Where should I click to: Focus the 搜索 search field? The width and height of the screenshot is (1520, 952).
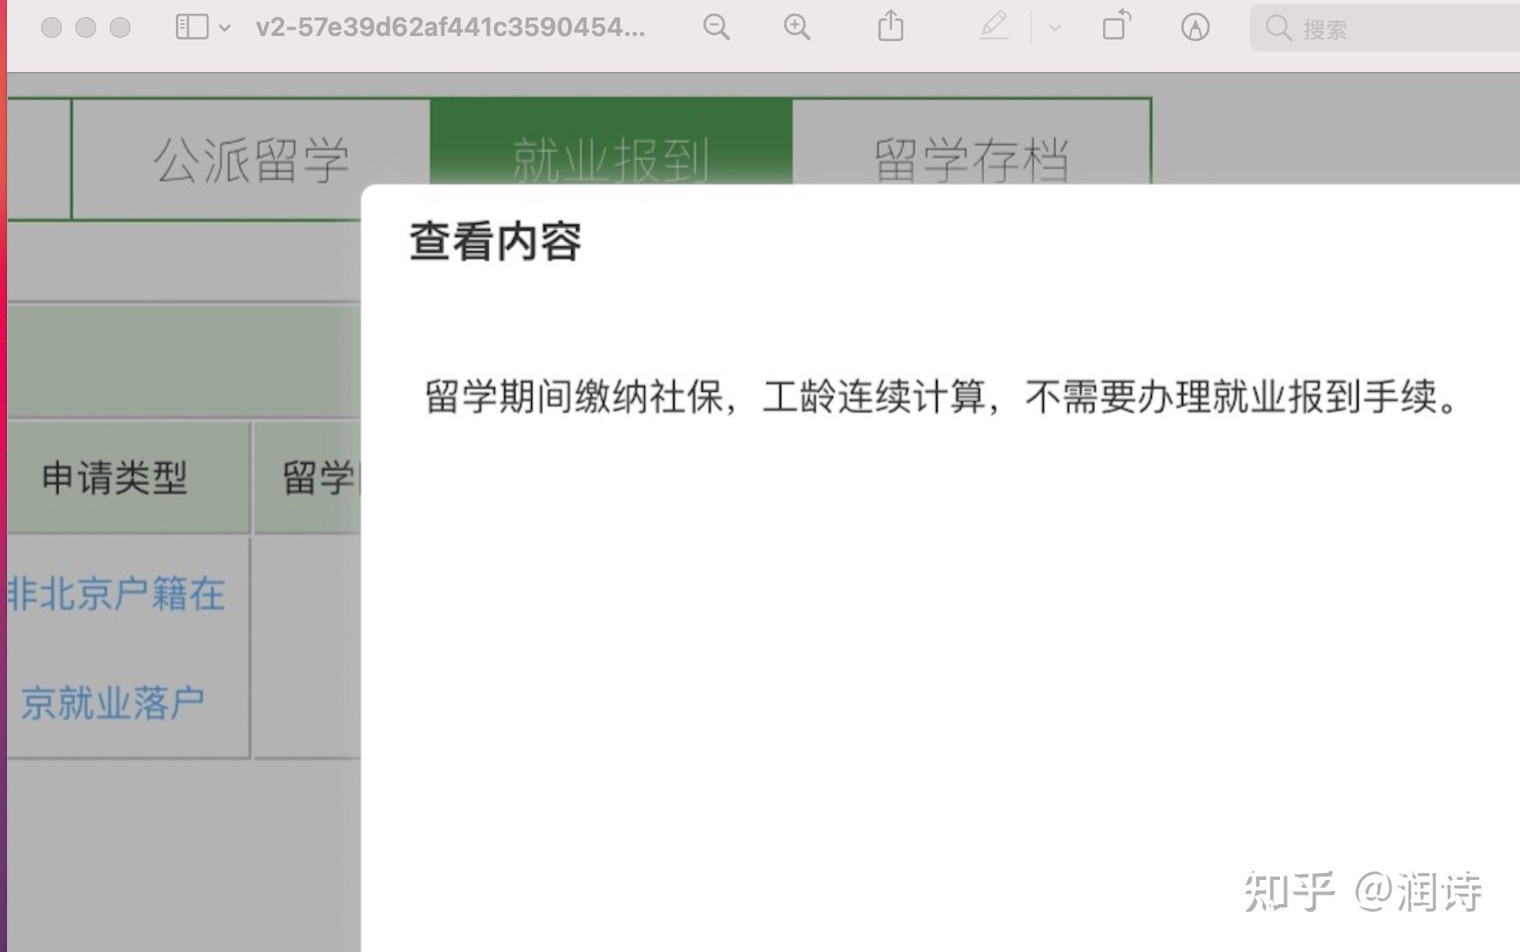click(1384, 28)
